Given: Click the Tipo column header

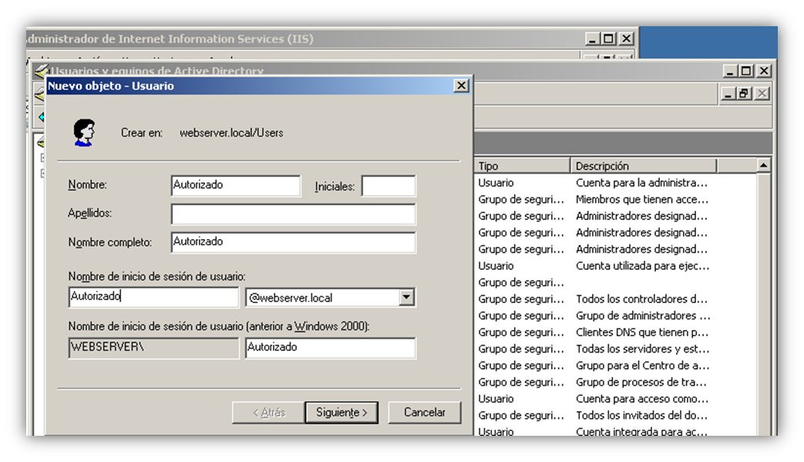Looking at the screenshot, I should tap(522, 166).
